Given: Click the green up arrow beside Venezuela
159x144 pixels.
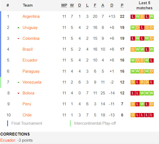Looking at the screenshot, I should 18,82.
